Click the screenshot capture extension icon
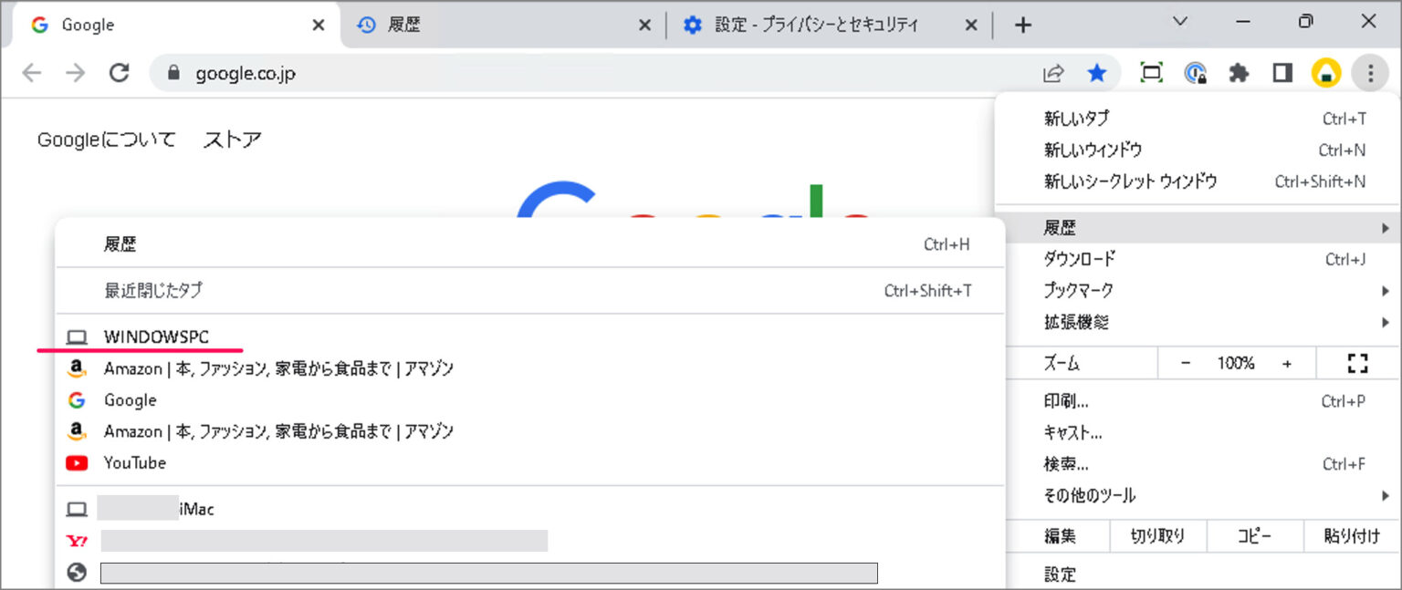This screenshot has height=590, width=1402. 1152,74
